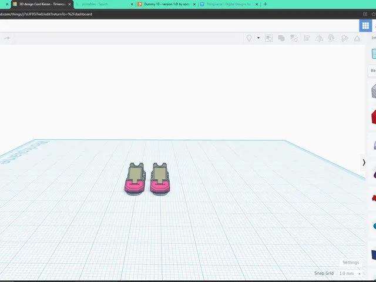Open a new browser tab
This screenshot has width=376, height=282.
265,4
